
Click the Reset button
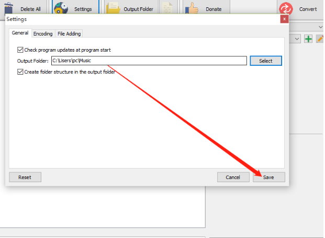coord(25,177)
